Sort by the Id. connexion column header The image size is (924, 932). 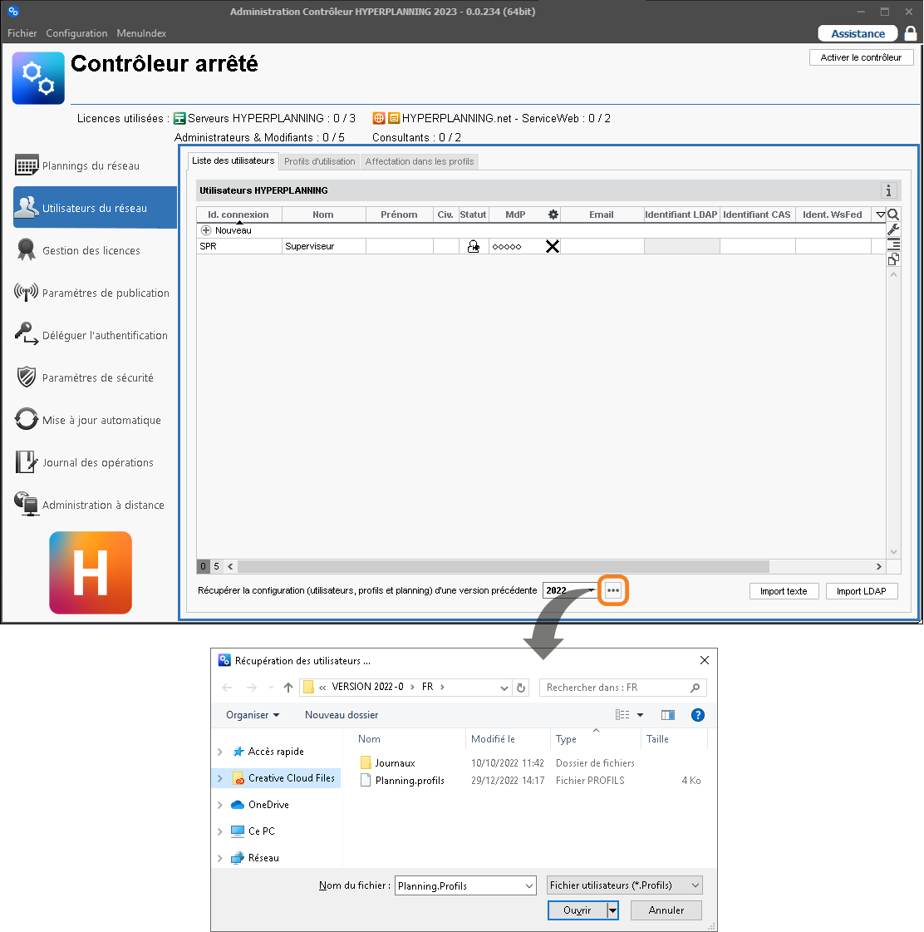(x=238, y=215)
